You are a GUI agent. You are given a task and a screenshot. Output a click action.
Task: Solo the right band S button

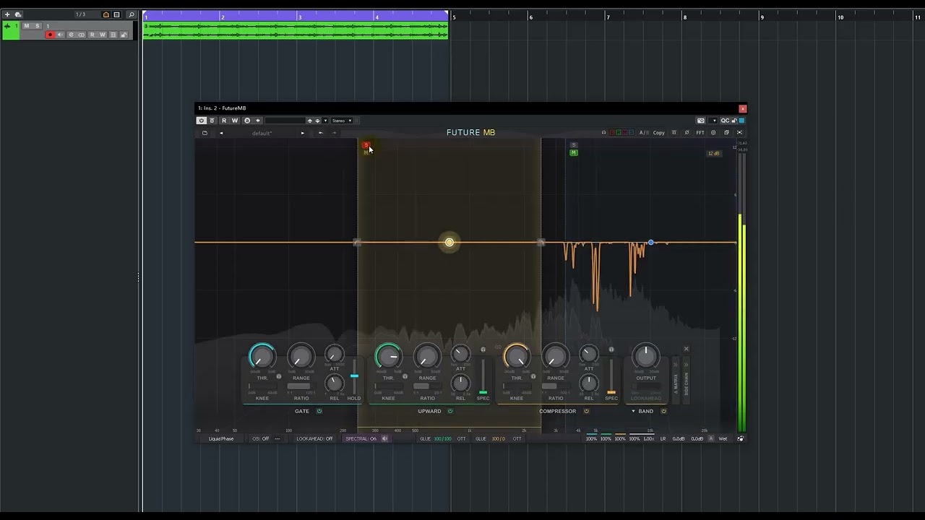573,145
